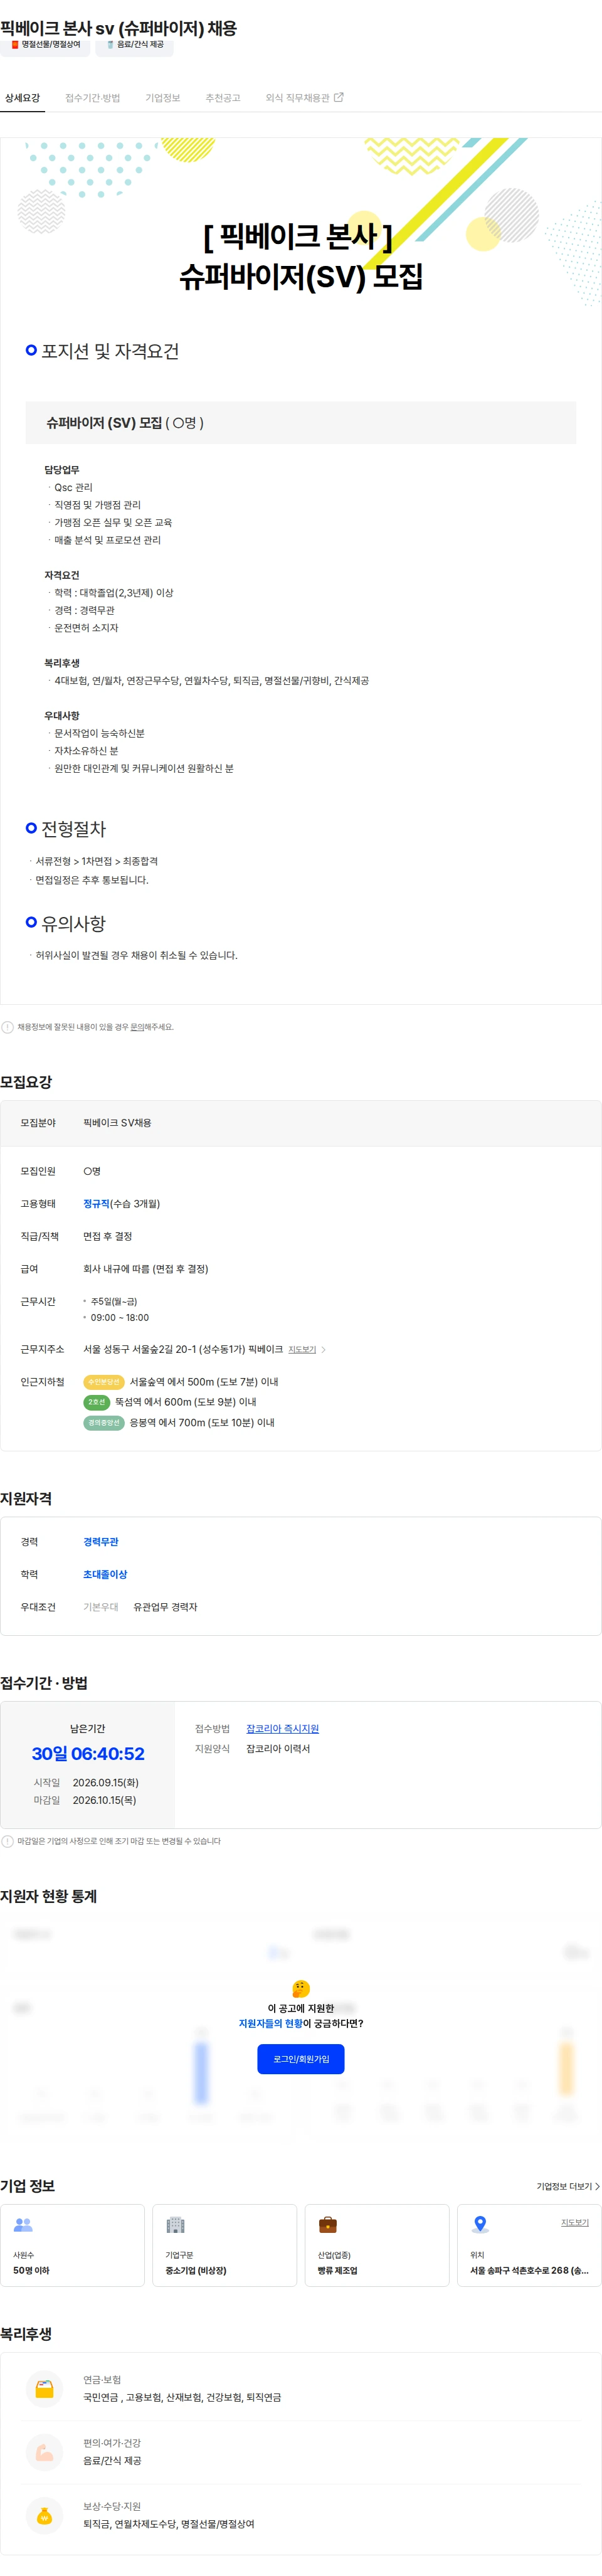Click the 산업(업종) briefcase icon
This screenshot has height=2576, width=602.
327,2225
